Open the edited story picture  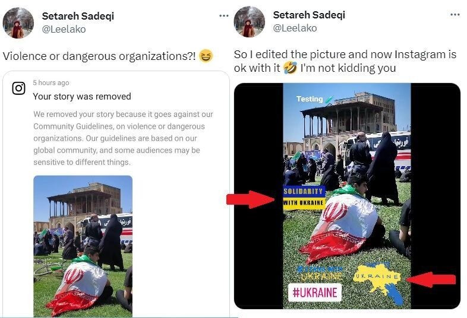tap(347, 196)
